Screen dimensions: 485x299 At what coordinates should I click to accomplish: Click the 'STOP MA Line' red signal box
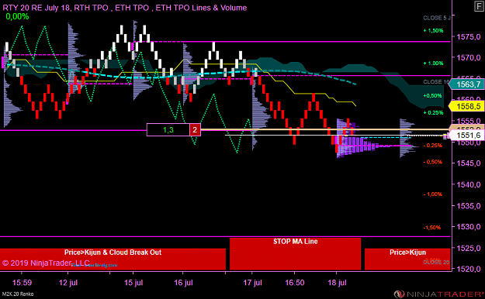point(295,253)
